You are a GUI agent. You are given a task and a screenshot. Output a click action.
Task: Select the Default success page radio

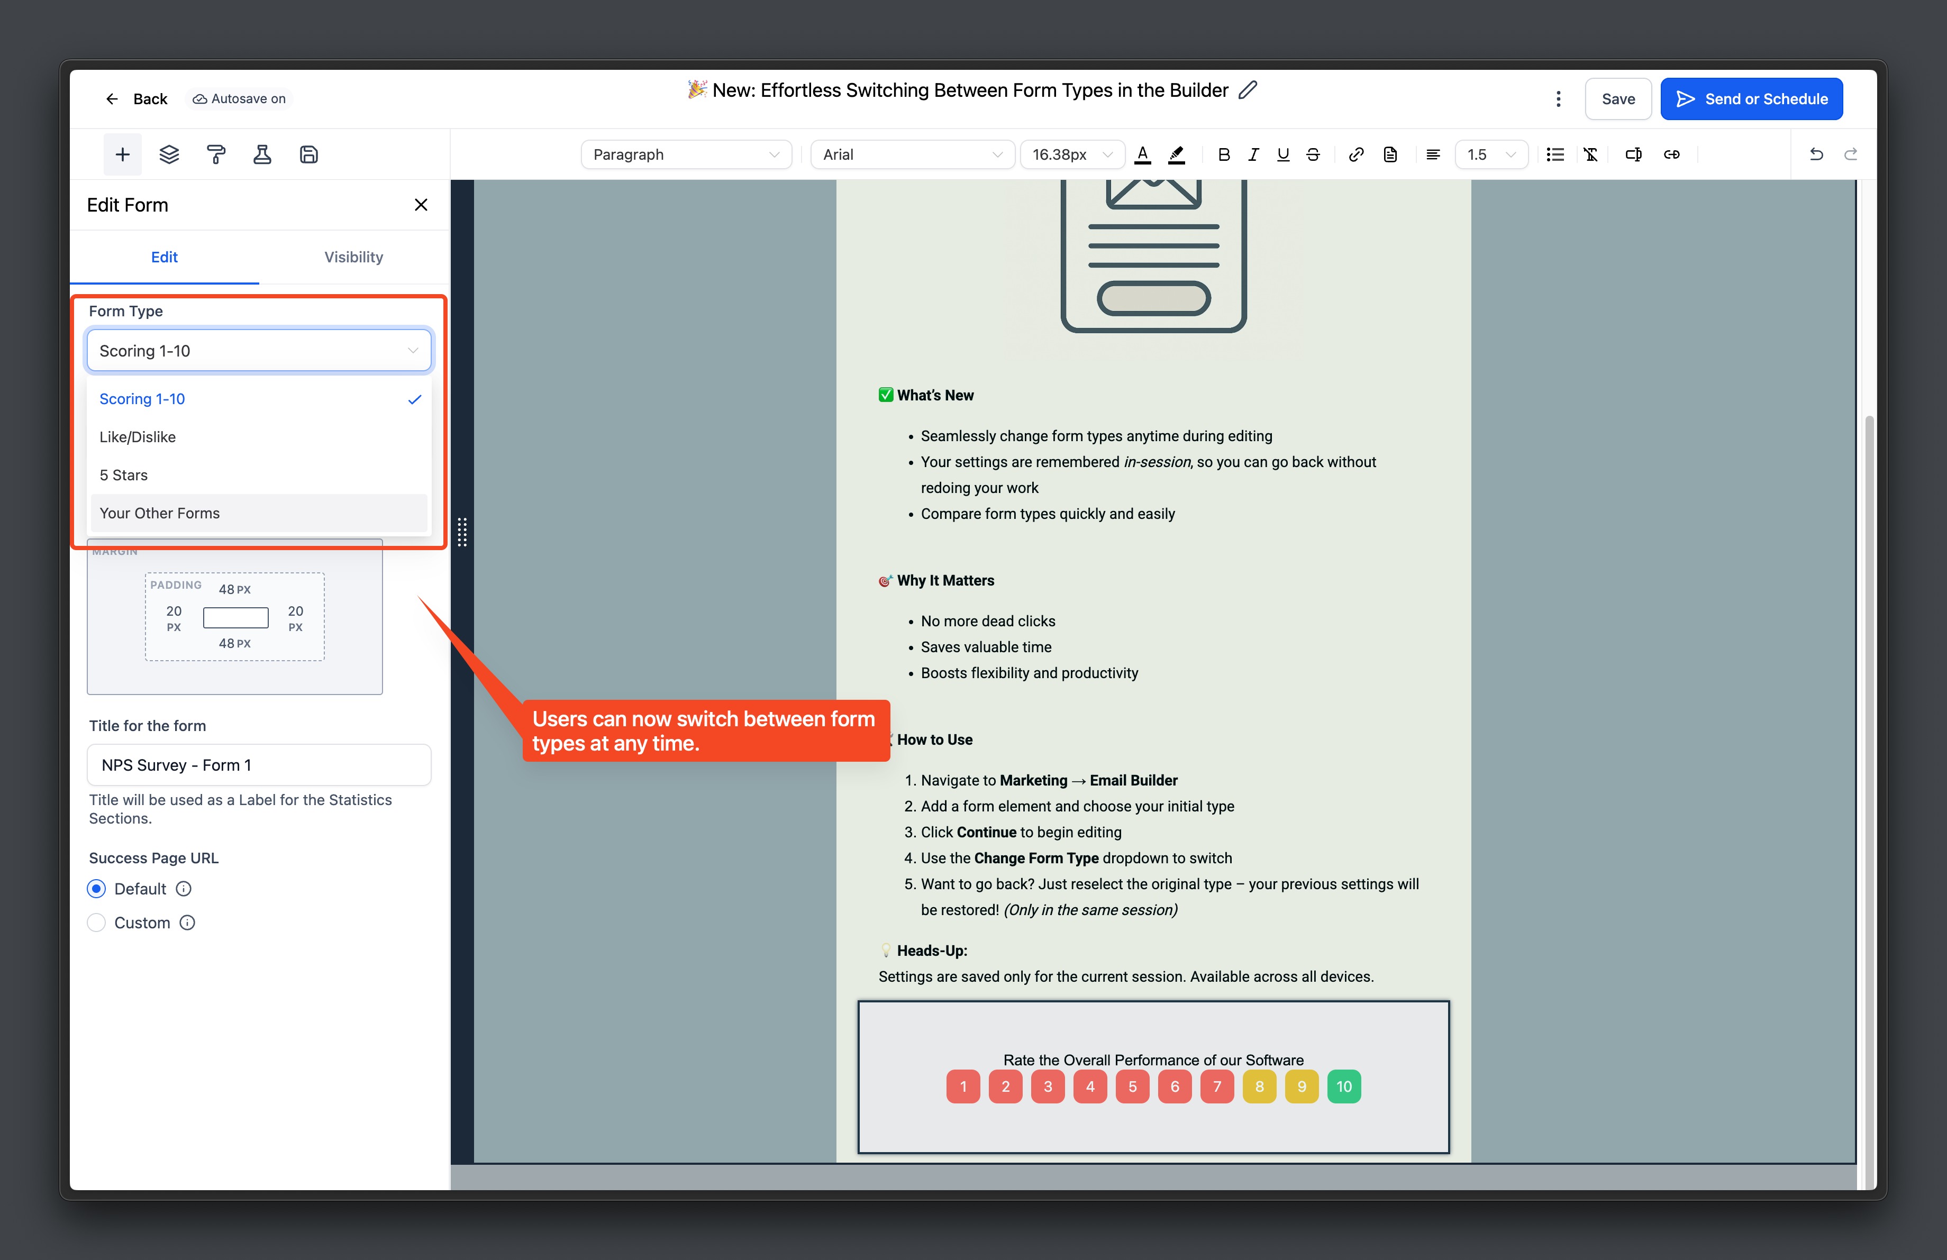pyautogui.click(x=96, y=889)
